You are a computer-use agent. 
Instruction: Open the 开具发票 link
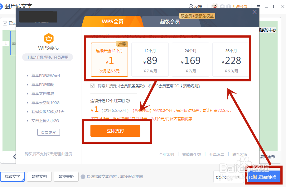[x=216, y=154]
